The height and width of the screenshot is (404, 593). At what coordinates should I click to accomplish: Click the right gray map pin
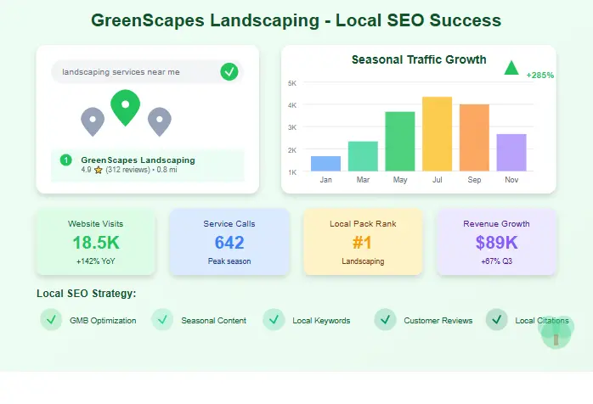159,121
